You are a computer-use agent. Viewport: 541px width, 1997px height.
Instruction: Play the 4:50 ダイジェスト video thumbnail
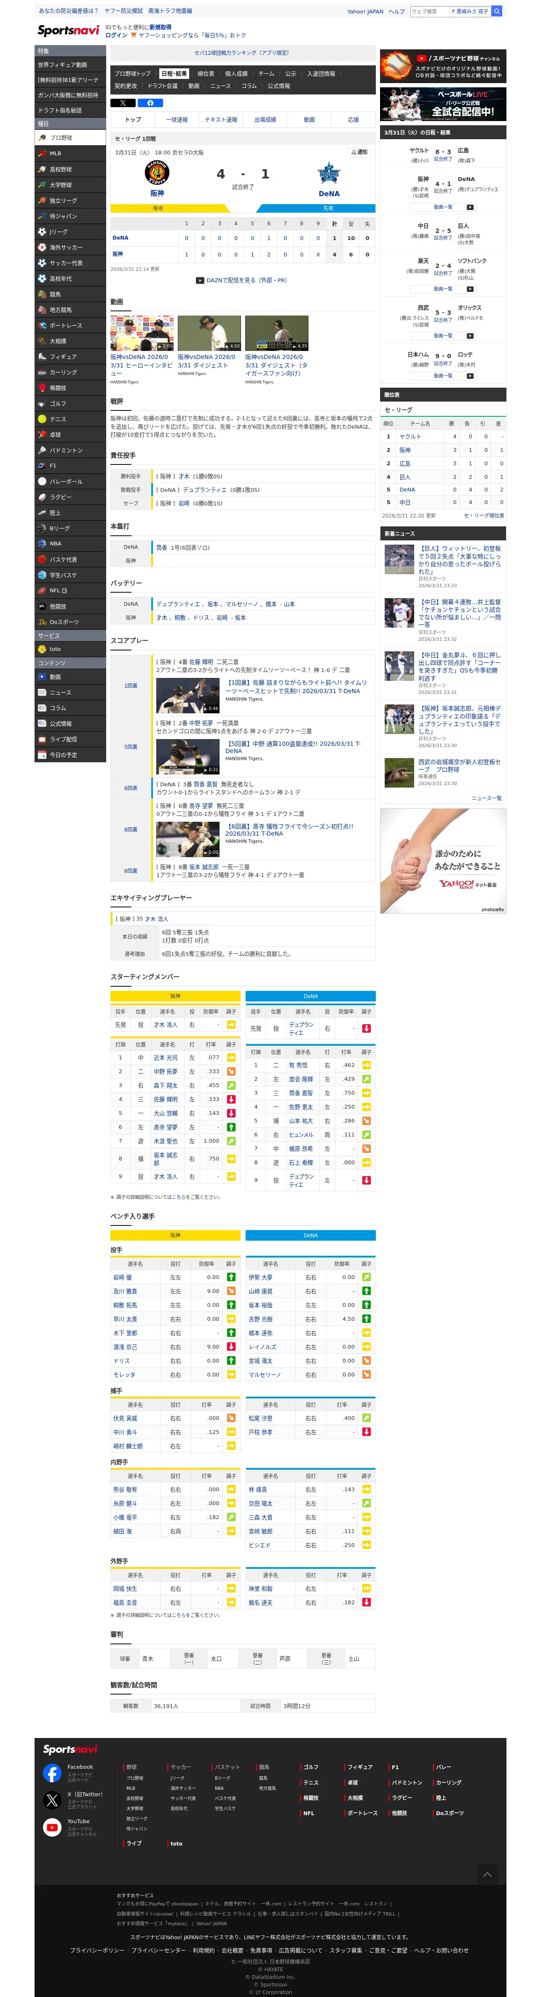coord(209,333)
